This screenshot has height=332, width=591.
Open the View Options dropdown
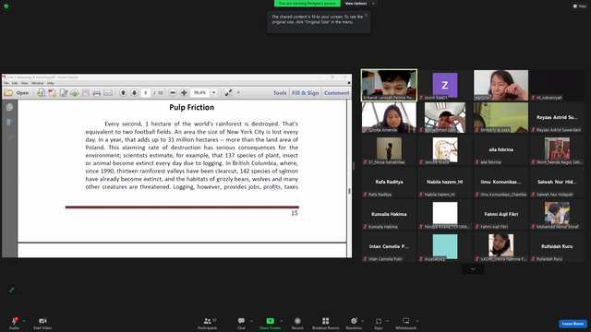coord(359,4)
